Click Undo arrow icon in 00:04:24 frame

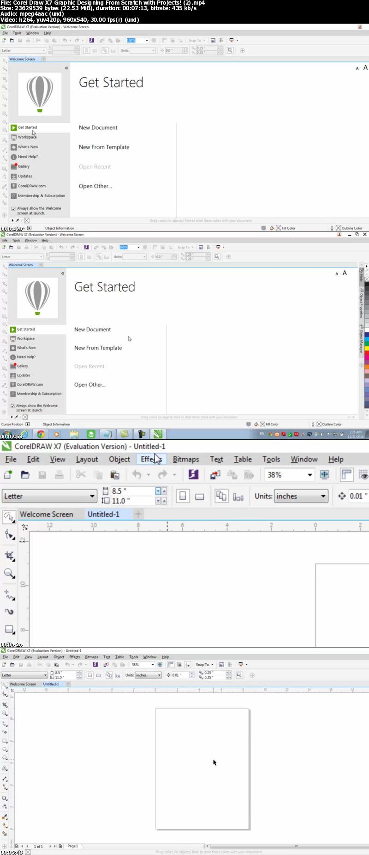[x=137, y=474]
